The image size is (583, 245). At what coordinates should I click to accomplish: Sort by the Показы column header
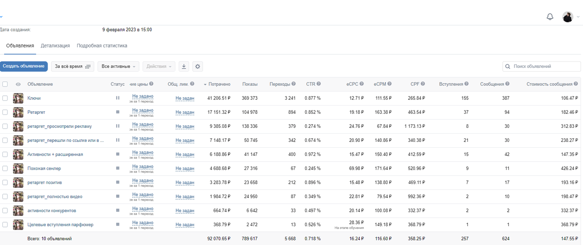tap(250, 84)
